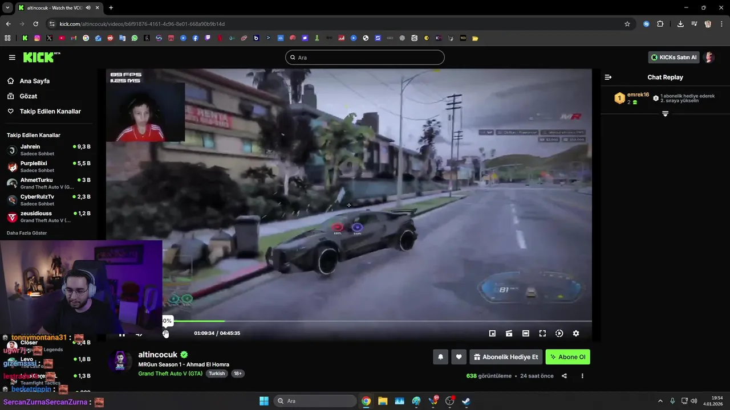Screen dimensions: 730x410
Task: Open the bookmarks folder icon
Action: pos(475,38)
